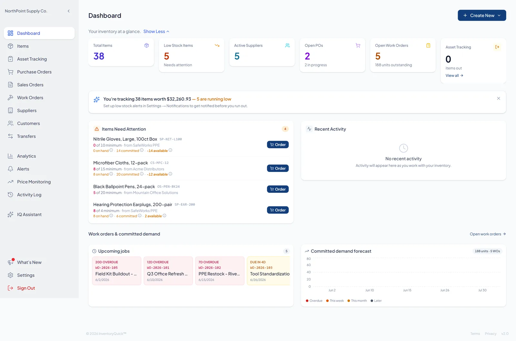
Task: Click the Asset Tracking exit icon
Action: (497, 47)
